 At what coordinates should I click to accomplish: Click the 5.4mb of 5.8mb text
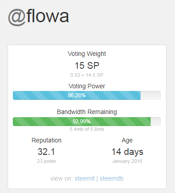[87, 129]
